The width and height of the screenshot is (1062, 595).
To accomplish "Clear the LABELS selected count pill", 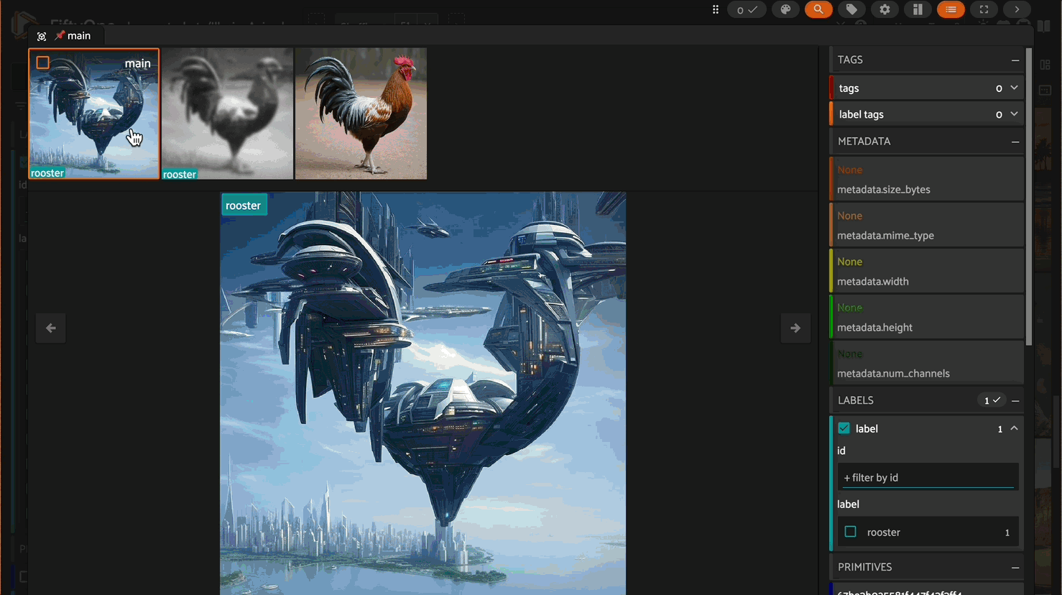I will pyautogui.click(x=992, y=400).
